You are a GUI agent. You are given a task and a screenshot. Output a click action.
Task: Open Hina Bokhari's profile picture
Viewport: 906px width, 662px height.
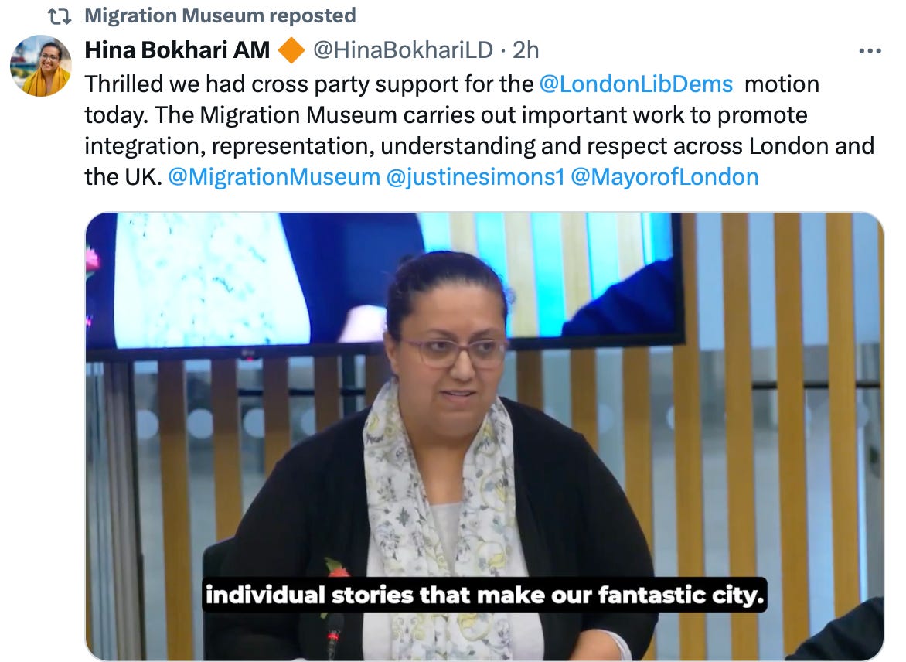point(40,65)
